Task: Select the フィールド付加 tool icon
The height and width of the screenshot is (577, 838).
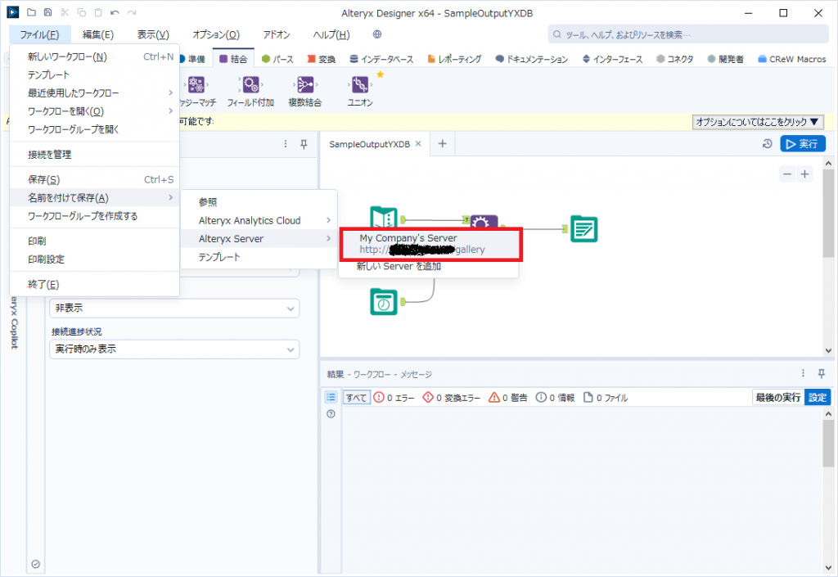Action: (x=250, y=84)
